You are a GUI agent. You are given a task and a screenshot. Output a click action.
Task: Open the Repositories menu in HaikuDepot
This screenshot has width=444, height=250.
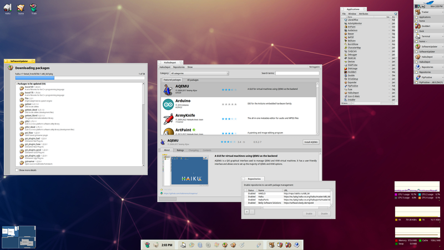pyautogui.click(x=179, y=67)
